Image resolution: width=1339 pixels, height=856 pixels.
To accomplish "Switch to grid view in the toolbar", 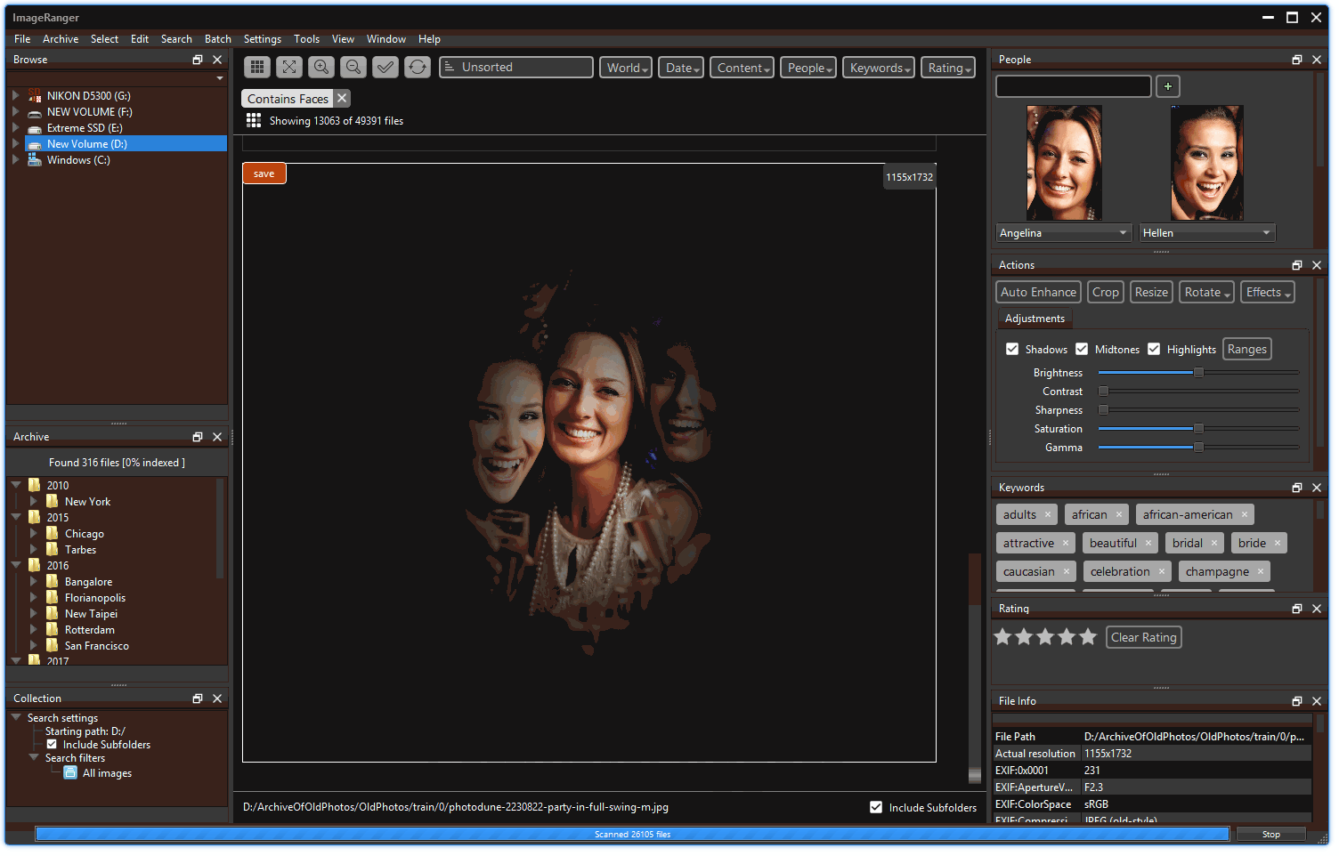I will (x=256, y=67).
